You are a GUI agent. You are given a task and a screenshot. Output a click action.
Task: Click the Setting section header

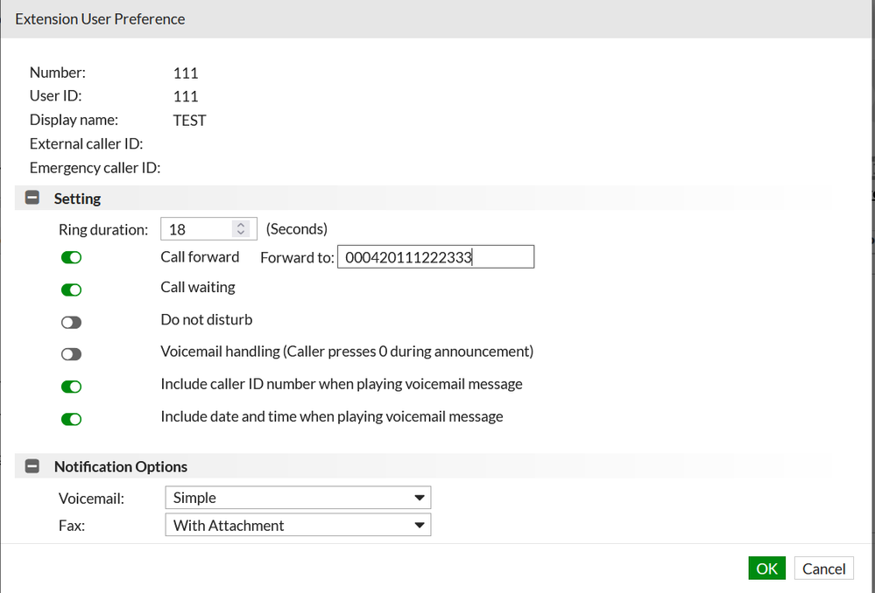tap(77, 199)
